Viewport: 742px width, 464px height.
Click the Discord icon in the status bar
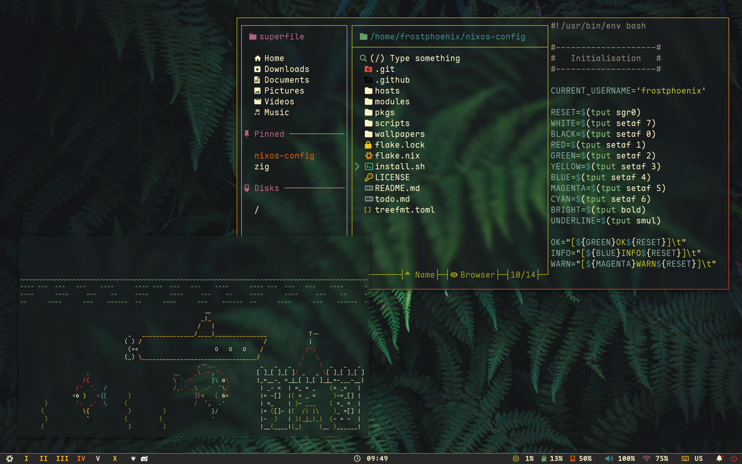144,459
